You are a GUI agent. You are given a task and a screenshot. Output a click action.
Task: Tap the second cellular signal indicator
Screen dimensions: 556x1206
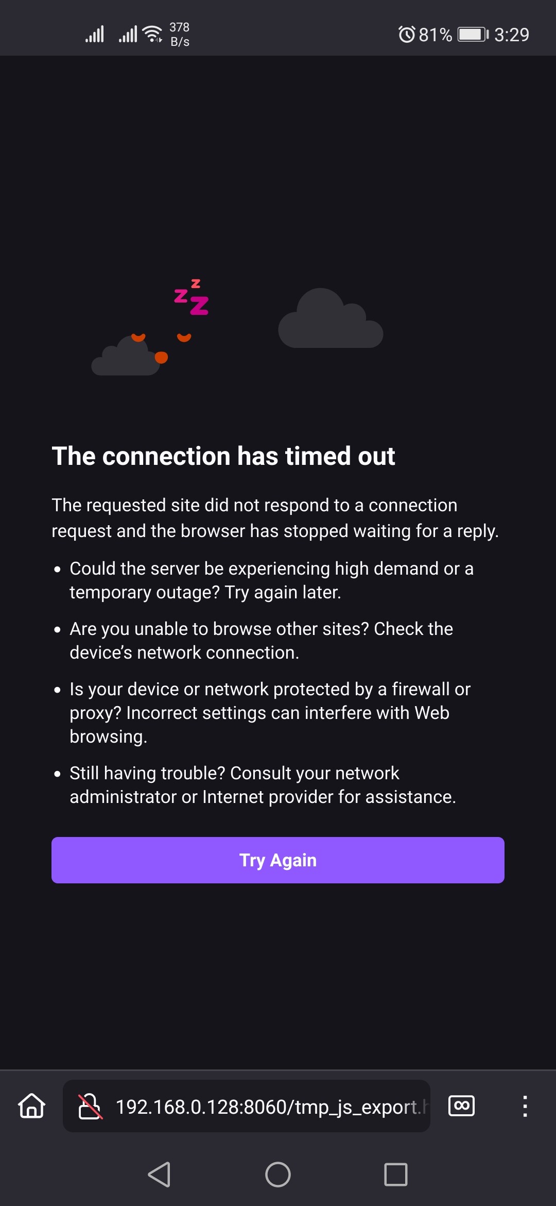(x=128, y=34)
